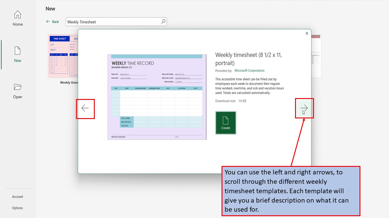Select the pink TIME SHEET template thumbnail
The image size is (389, 218).
point(63,55)
